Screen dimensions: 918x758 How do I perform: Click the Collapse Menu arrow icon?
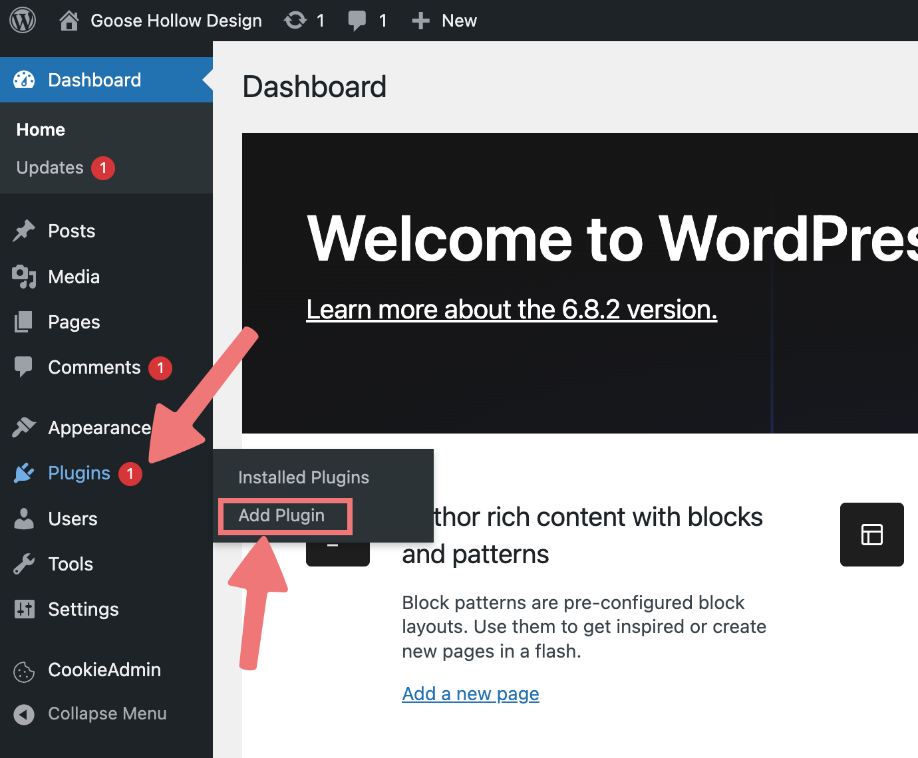(24, 714)
